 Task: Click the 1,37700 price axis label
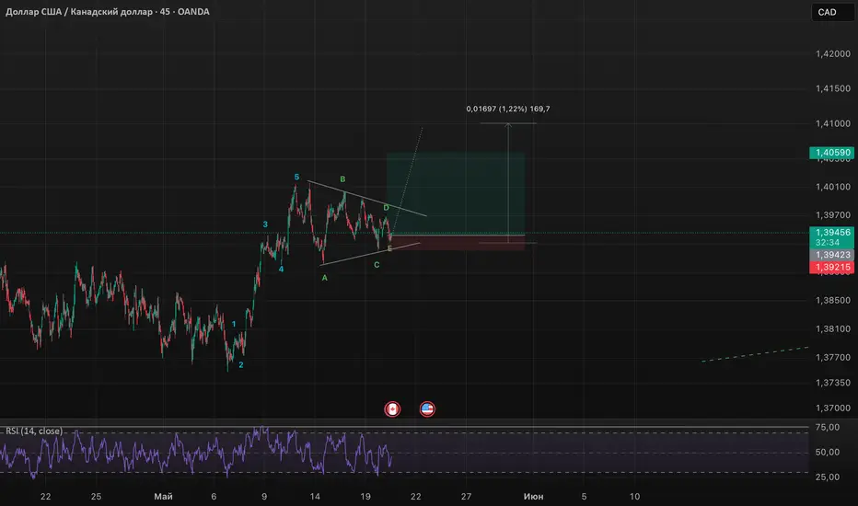pyautogui.click(x=833, y=357)
